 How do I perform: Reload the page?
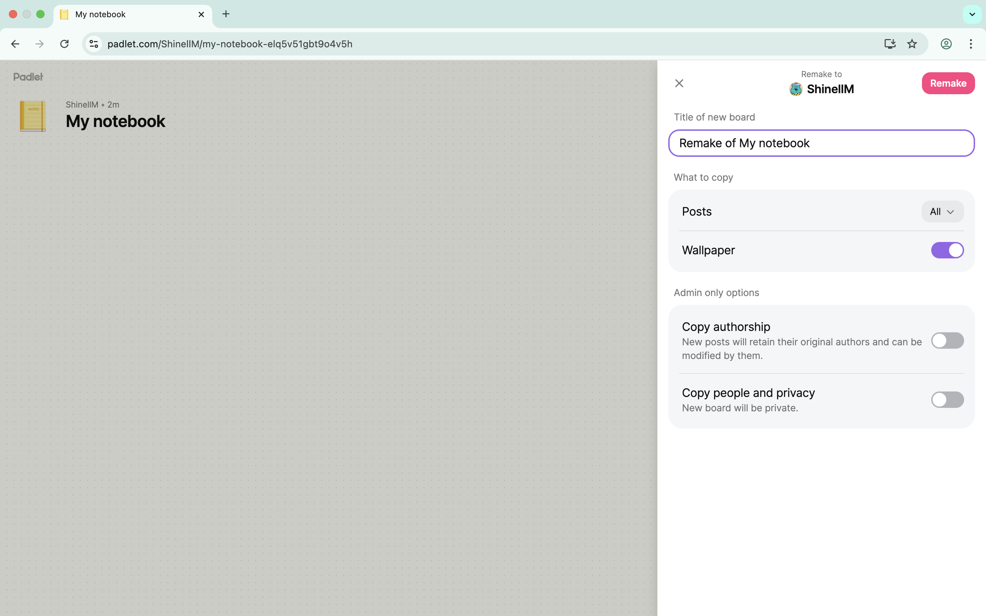click(64, 44)
